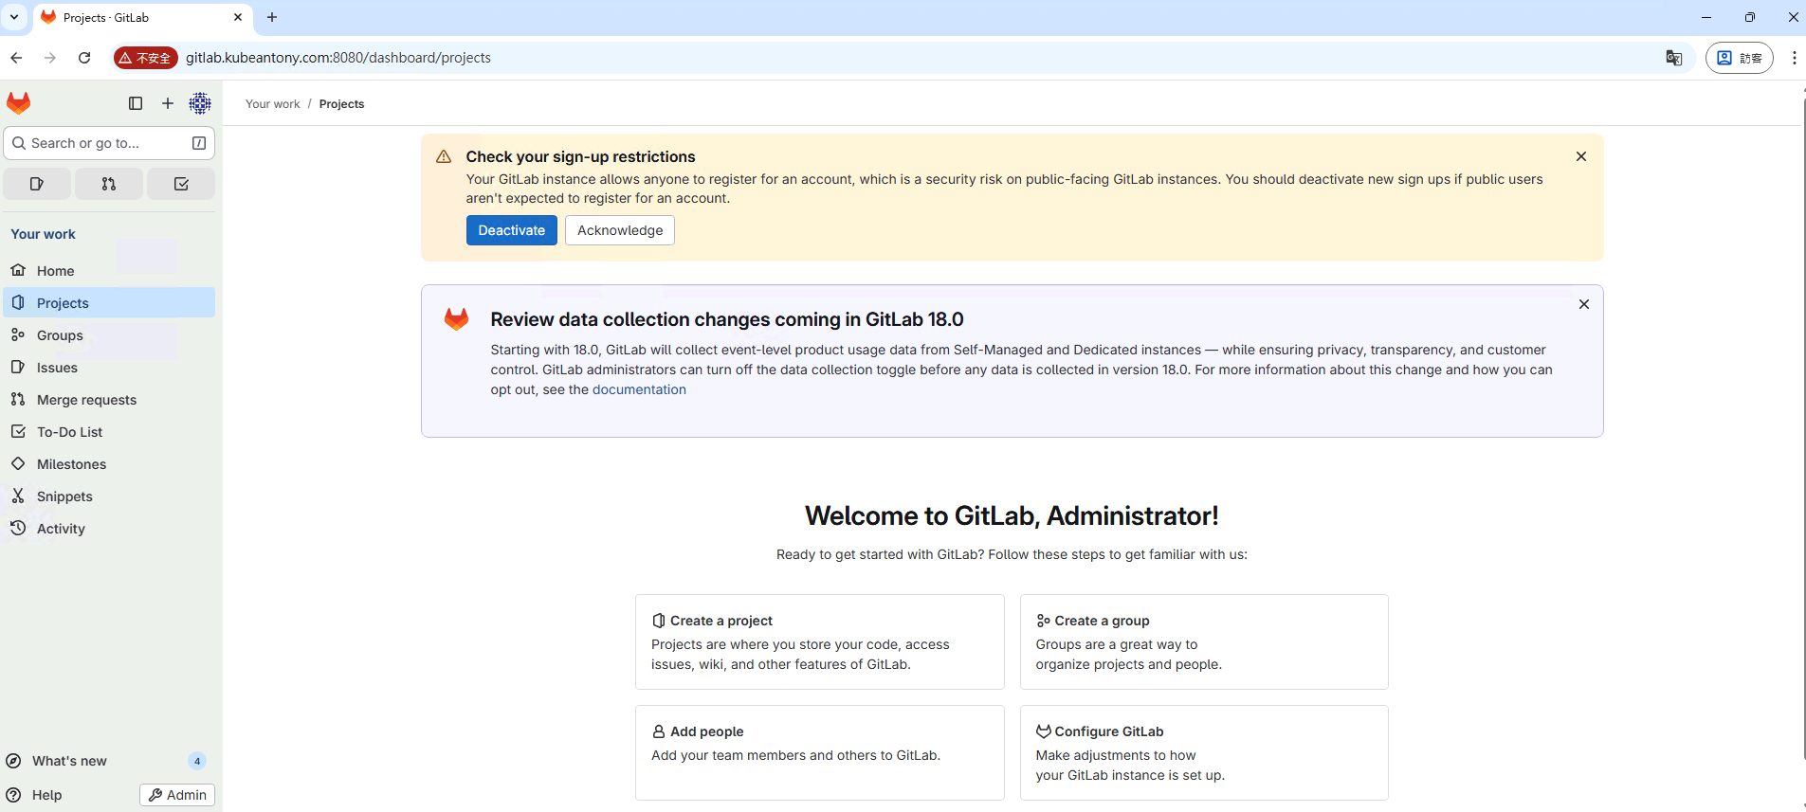This screenshot has height=812, width=1806.
Task: Open the Configure GitLab card
Action: [x=1204, y=752]
